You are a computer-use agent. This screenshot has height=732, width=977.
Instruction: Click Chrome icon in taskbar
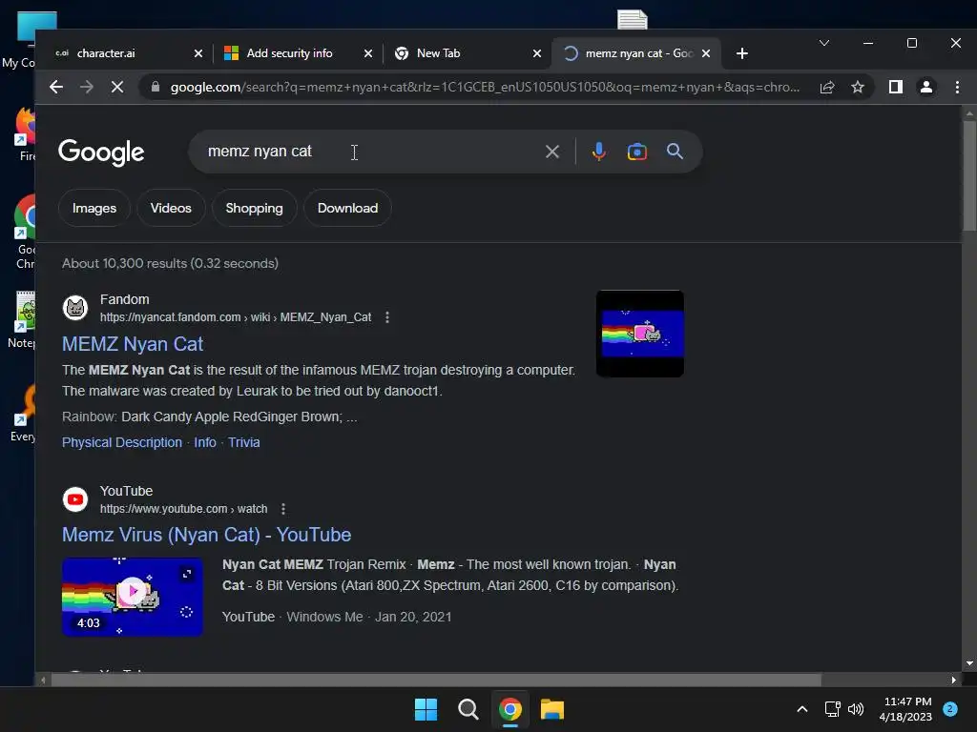point(510,709)
